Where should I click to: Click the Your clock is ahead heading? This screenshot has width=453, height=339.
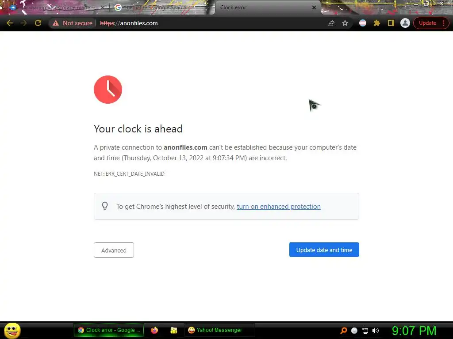(138, 129)
